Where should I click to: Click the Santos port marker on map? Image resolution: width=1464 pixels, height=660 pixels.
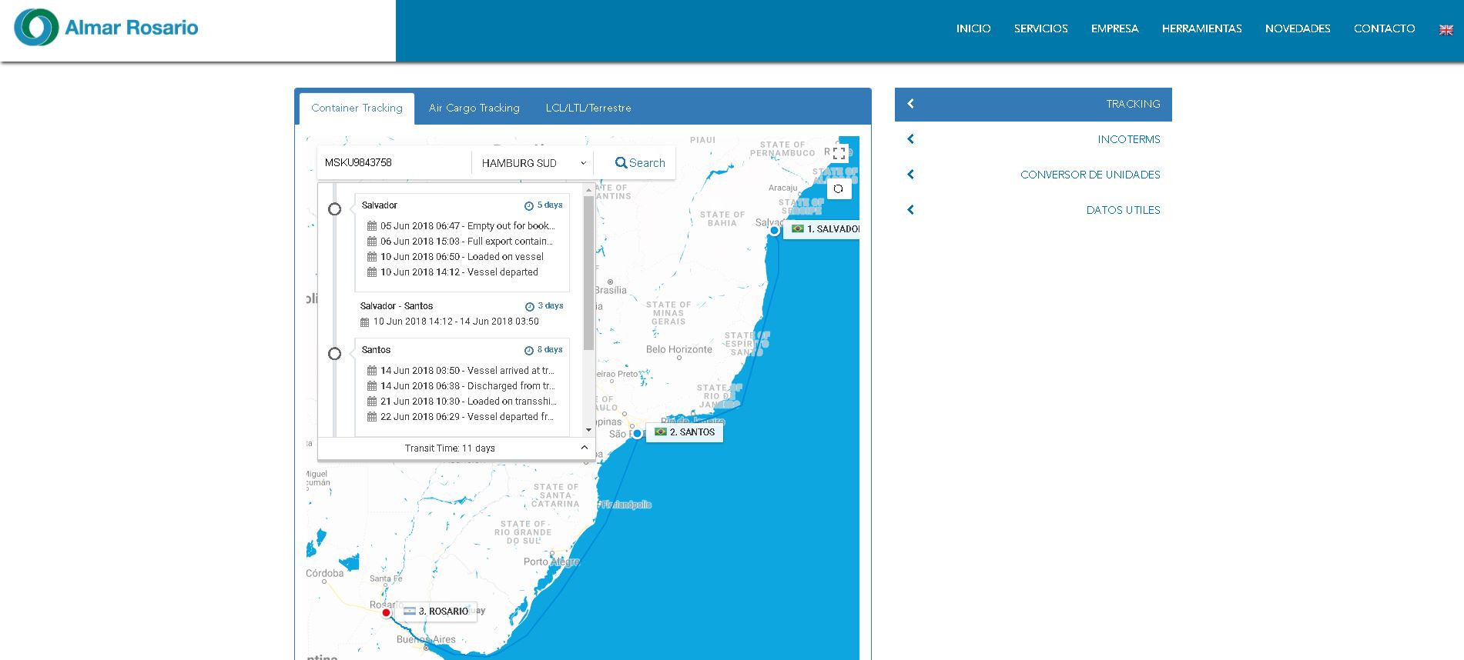[x=637, y=433]
